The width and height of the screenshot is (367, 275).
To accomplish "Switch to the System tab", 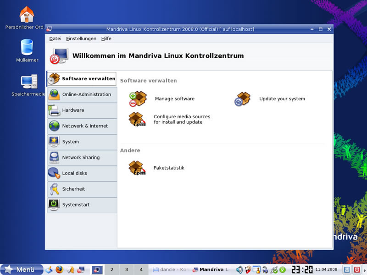I will click(x=82, y=142).
